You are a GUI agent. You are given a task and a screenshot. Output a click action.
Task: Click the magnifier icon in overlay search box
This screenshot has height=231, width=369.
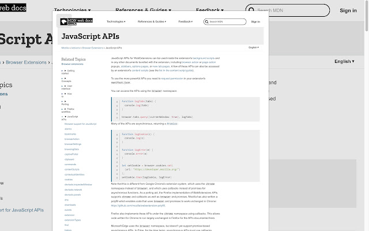[206, 22]
